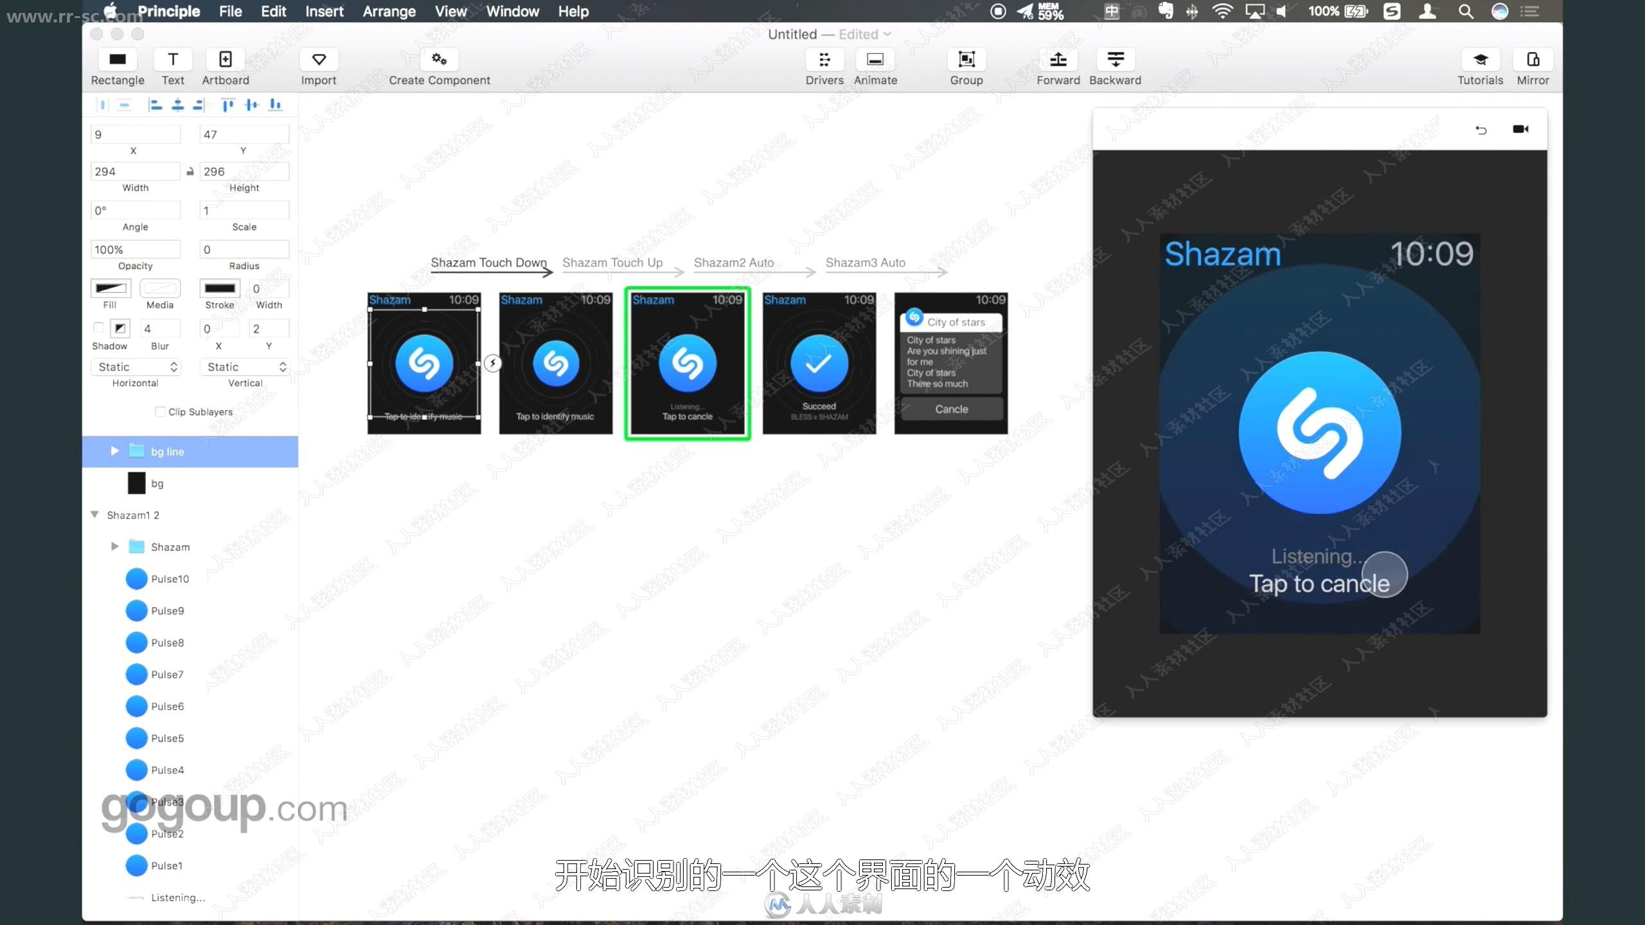Click the lightning event icon on artboard
Image resolution: width=1645 pixels, height=925 pixels.
click(492, 364)
